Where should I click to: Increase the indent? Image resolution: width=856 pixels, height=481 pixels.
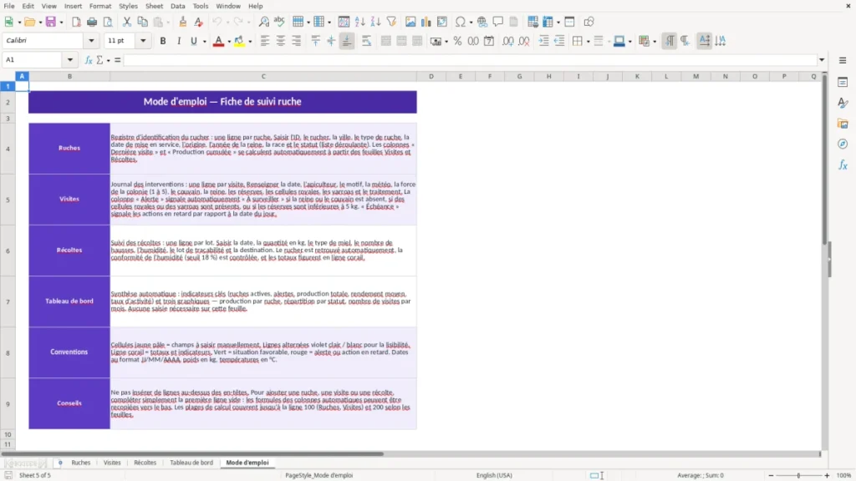coord(543,41)
